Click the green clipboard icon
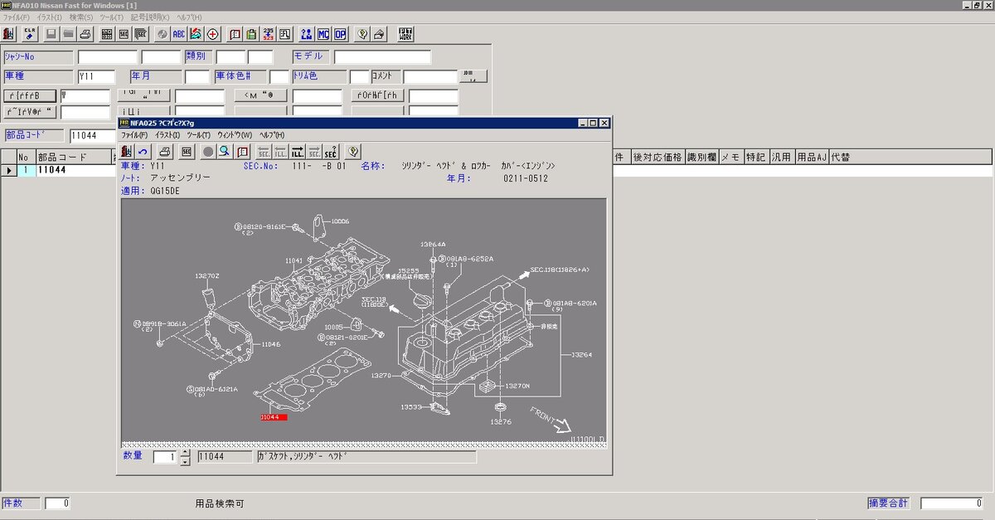The image size is (995, 520). coord(251,34)
